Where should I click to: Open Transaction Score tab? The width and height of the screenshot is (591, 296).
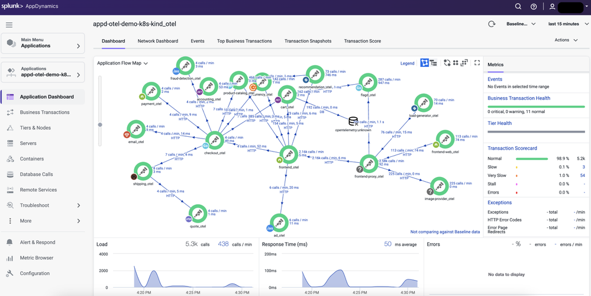362,41
